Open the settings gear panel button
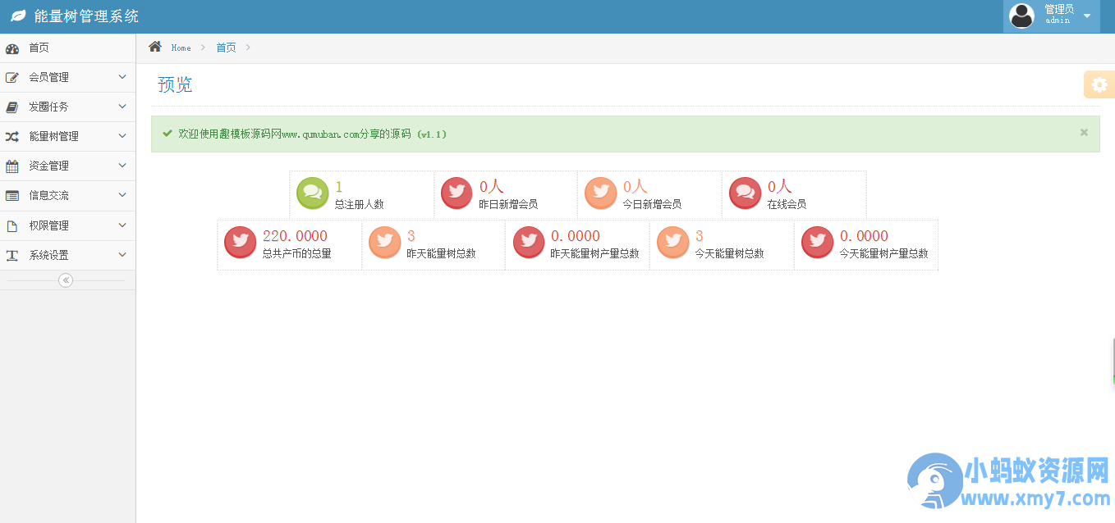Image resolution: width=1115 pixels, height=523 pixels. [x=1099, y=84]
